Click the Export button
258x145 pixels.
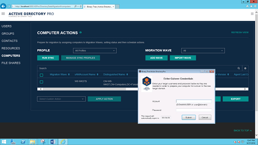[235, 99]
